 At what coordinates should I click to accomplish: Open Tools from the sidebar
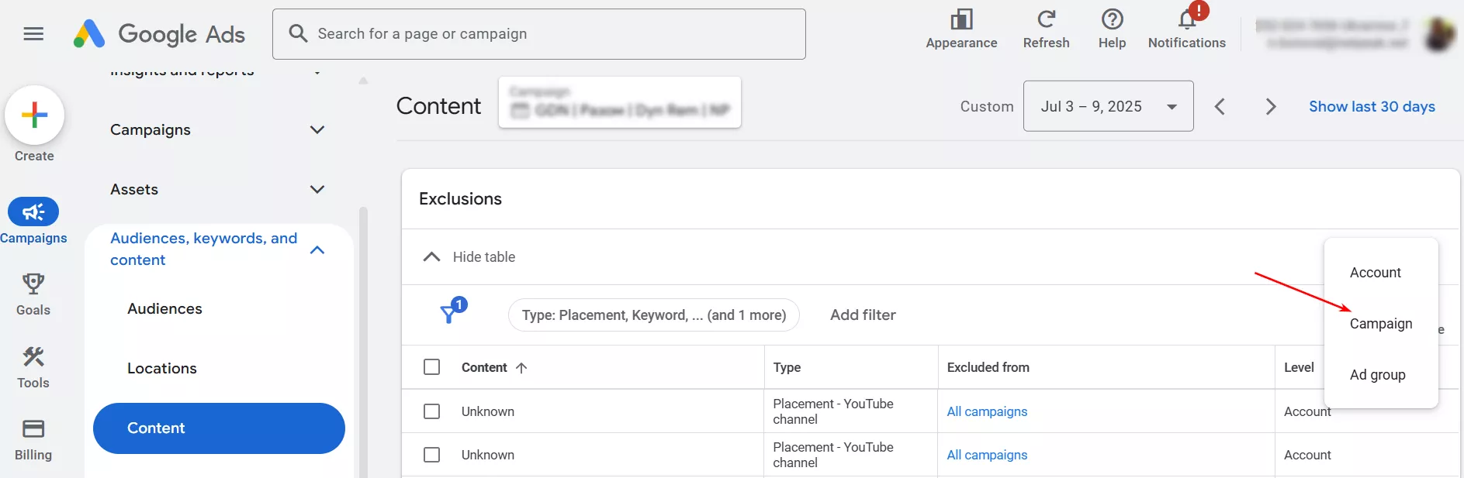point(33,358)
